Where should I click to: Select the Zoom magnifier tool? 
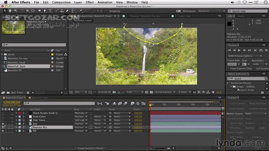[16, 11]
